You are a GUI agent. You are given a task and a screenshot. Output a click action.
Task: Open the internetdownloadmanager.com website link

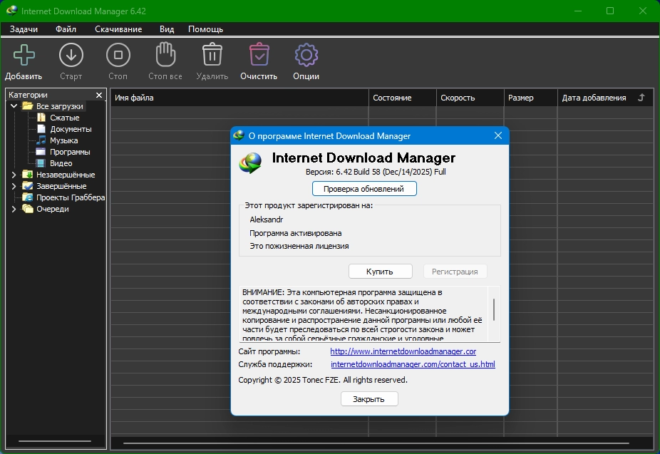pyautogui.click(x=403, y=351)
